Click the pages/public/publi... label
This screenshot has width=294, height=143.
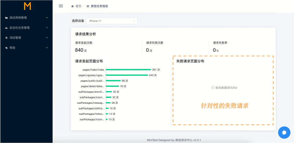[93, 81]
